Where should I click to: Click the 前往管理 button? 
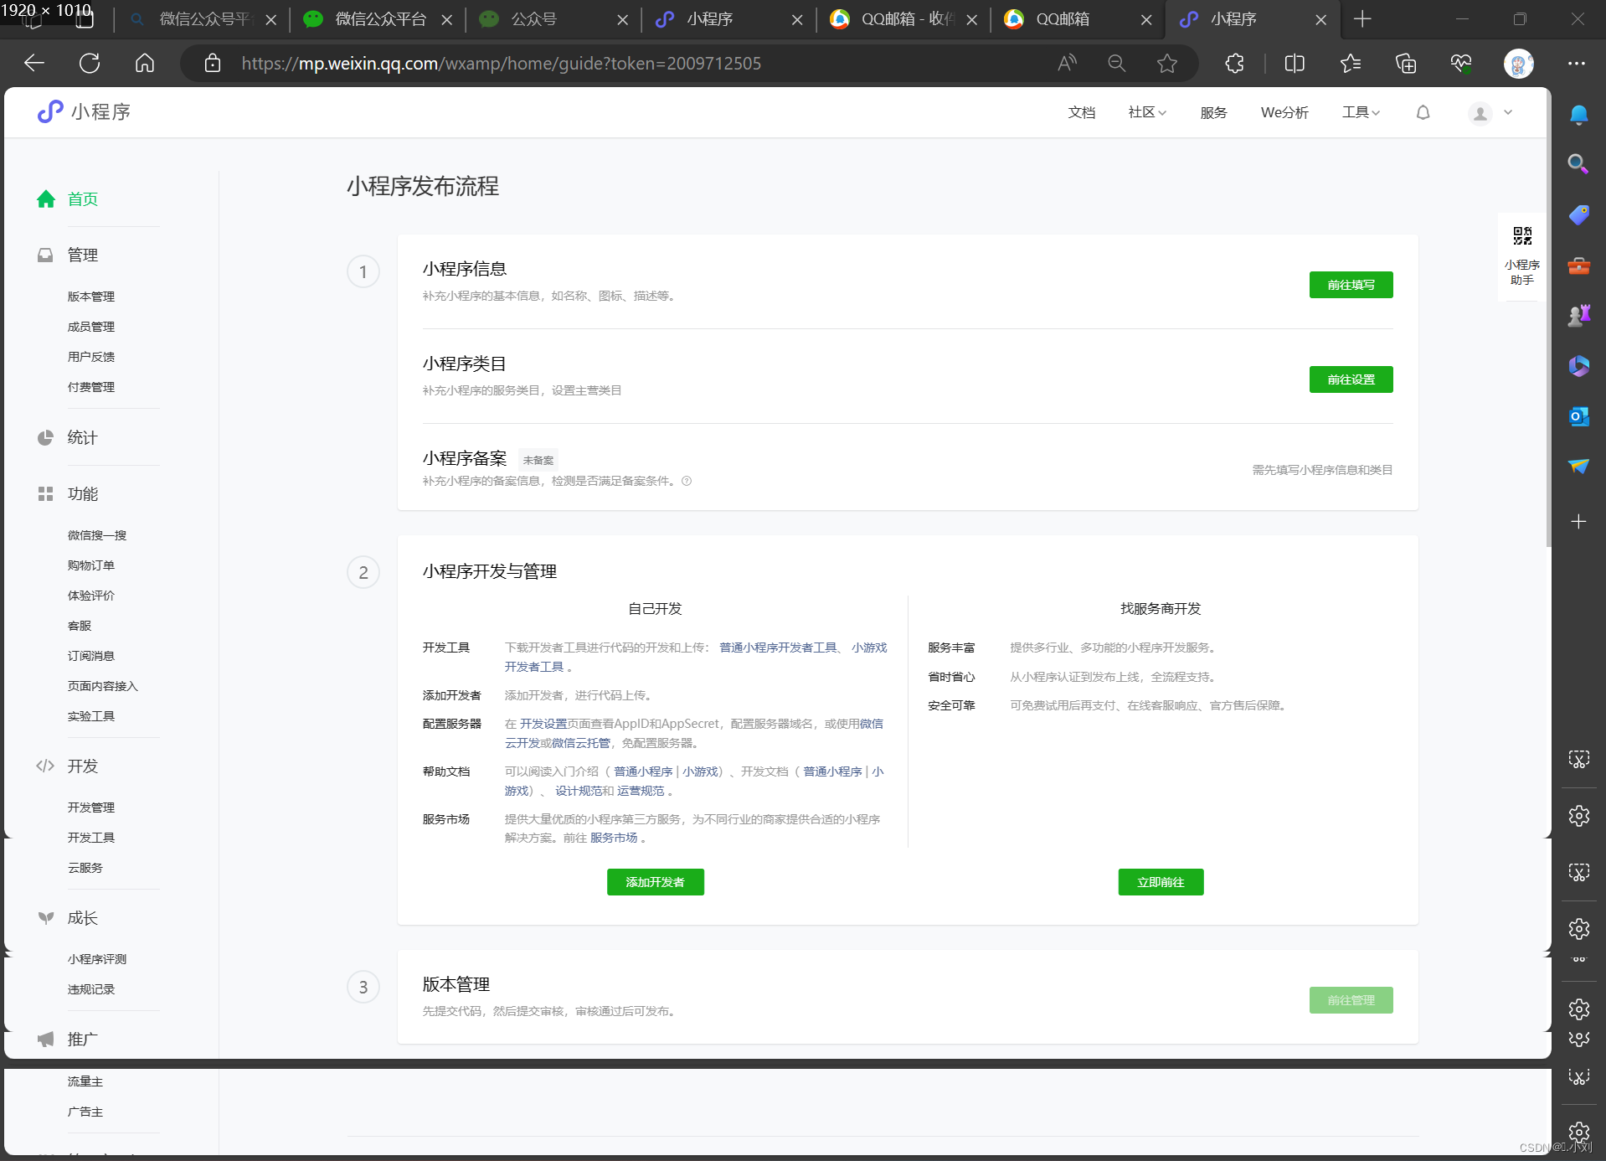[x=1351, y=1000]
